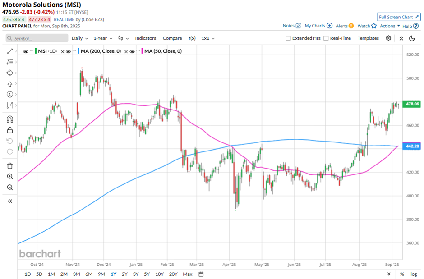424x279 pixels.
Task: Click the 442.20 moving average label
Action: coord(411,146)
